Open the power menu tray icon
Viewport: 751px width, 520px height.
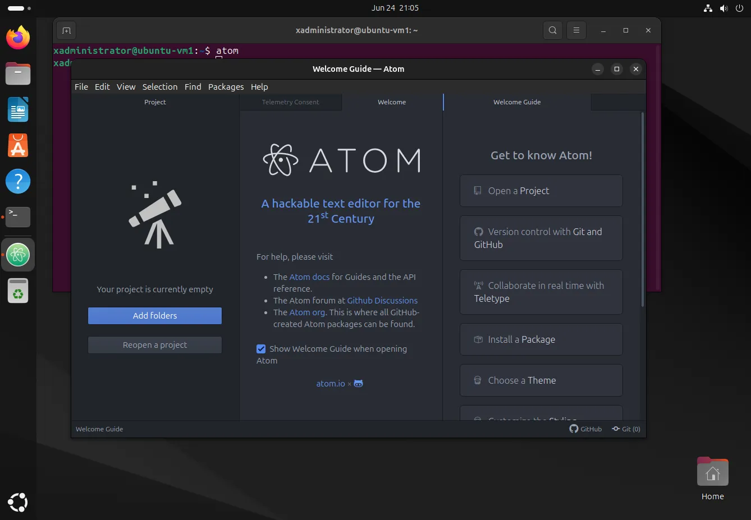739,8
